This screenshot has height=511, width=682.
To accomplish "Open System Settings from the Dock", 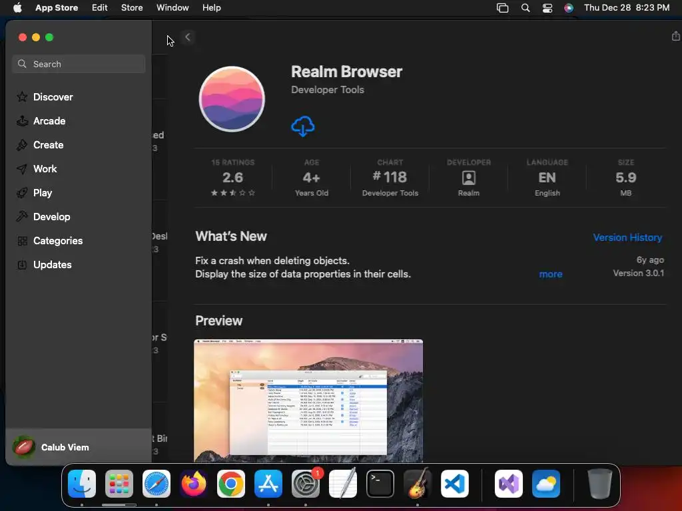I will tap(305, 484).
